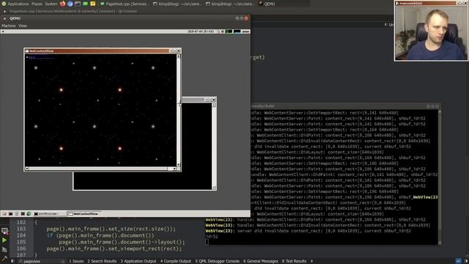Click the yellow notes launcher icon
The height and width of the screenshot is (264, 469).
[x=93, y=4]
